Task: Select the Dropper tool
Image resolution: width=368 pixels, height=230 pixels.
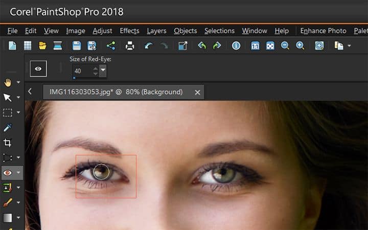Action: pos(8,128)
